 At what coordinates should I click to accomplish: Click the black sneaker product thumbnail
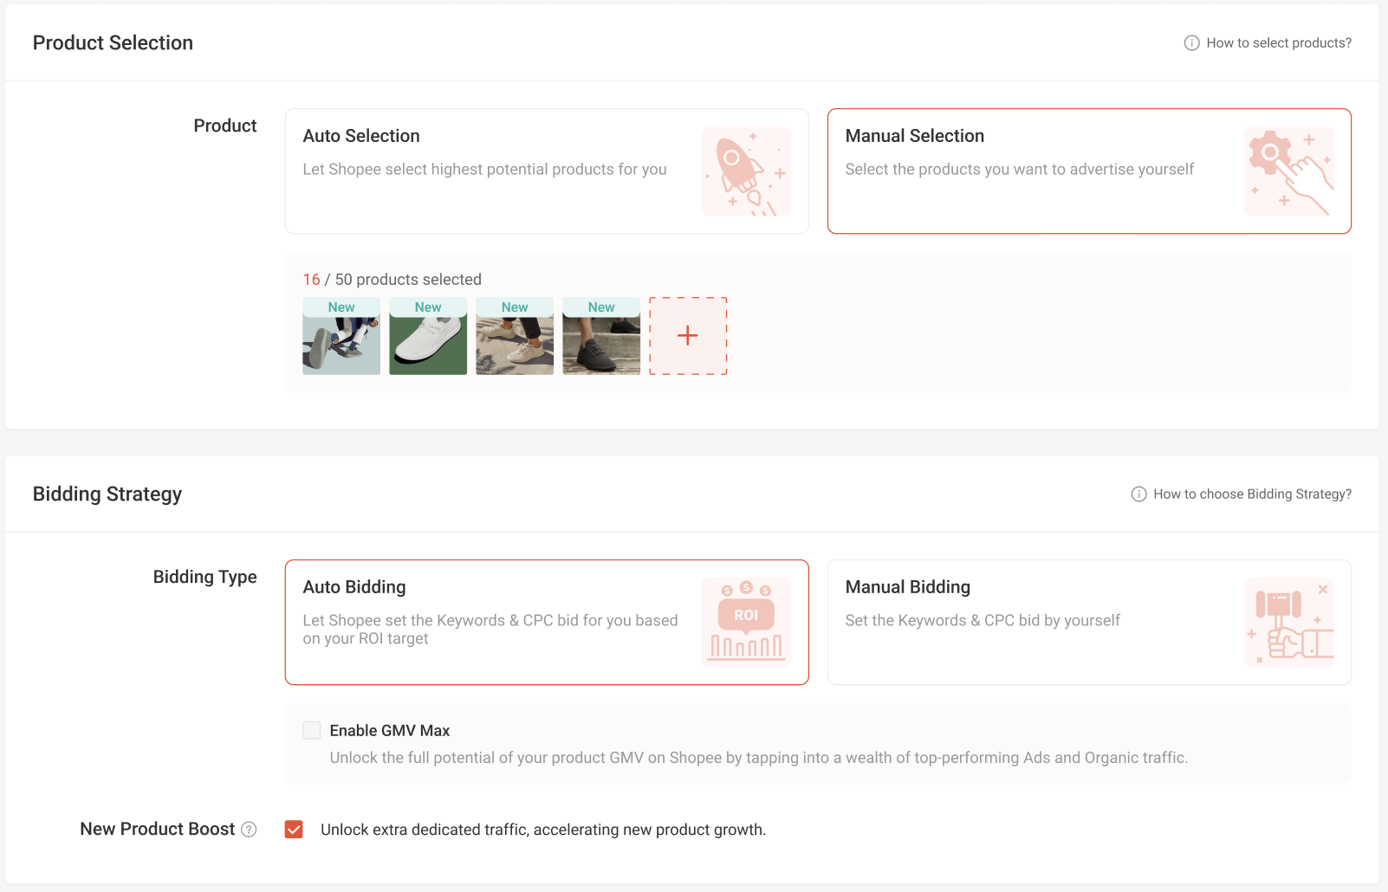(601, 336)
